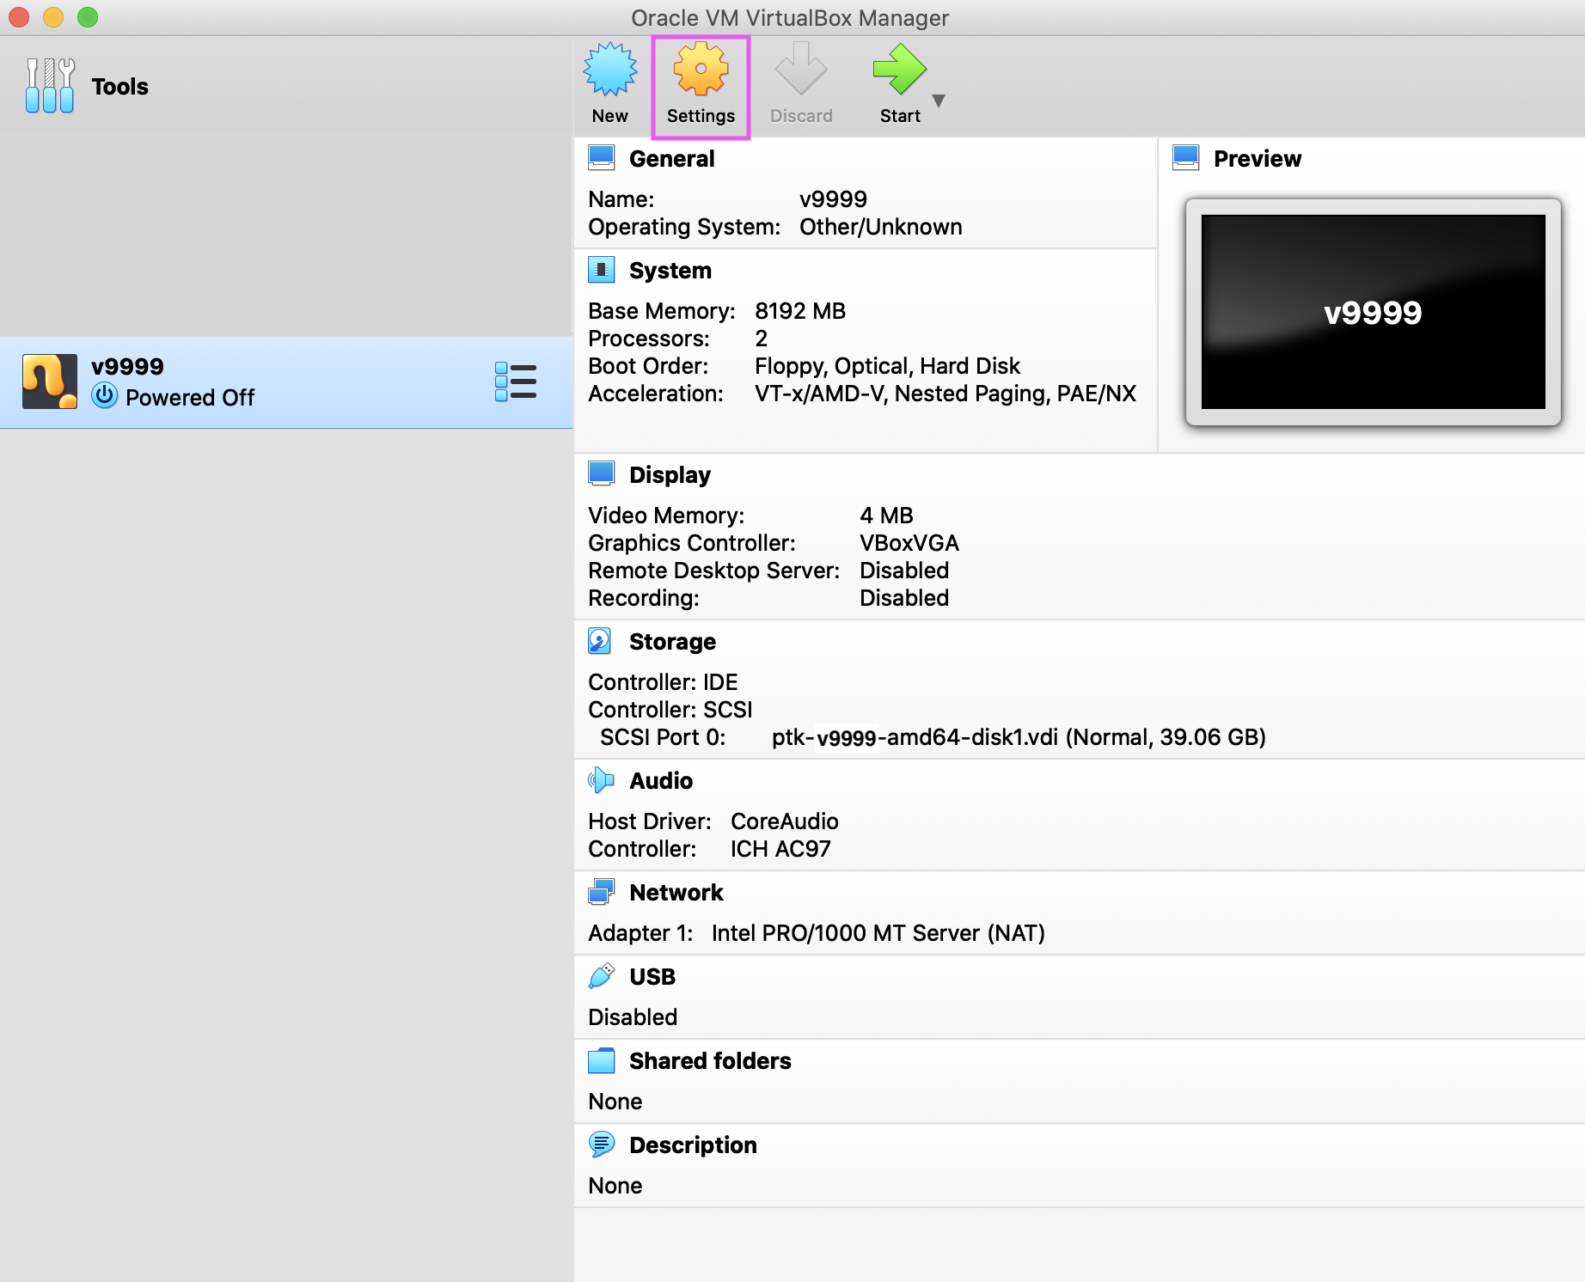Click the Preview panel header
This screenshot has width=1585, height=1282.
(1257, 159)
